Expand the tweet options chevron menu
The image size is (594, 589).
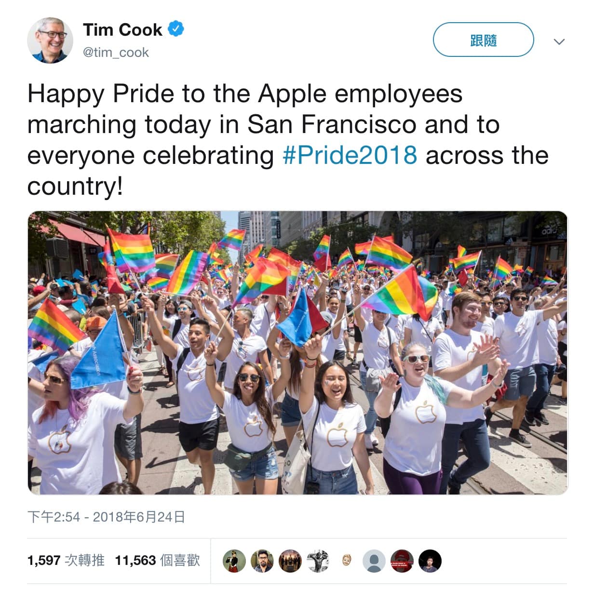(559, 41)
